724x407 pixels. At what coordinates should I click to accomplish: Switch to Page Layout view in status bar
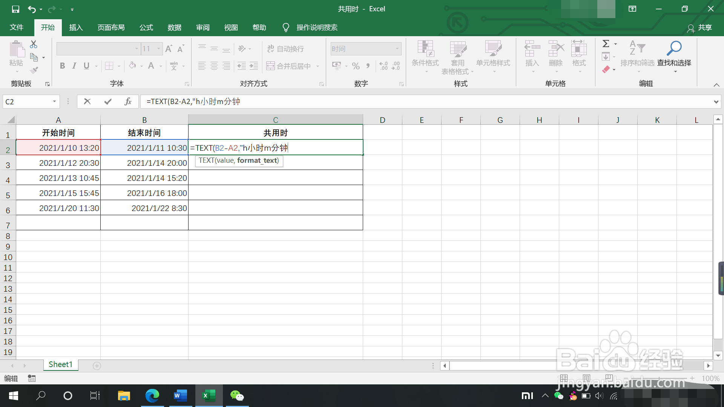(586, 378)
